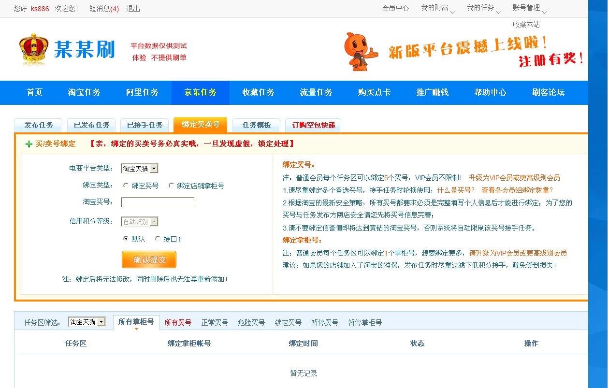Click the crown logo icon

click(x=34, y=49)
